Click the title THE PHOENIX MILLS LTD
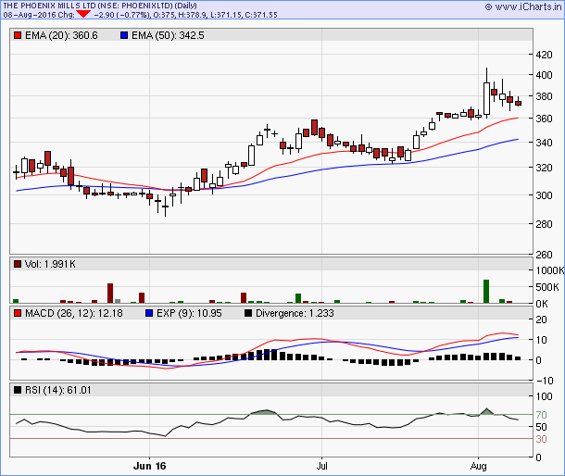 coord(49,6)
